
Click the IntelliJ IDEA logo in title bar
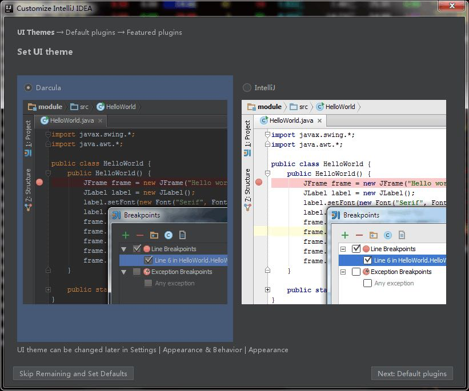coord(9,8)
